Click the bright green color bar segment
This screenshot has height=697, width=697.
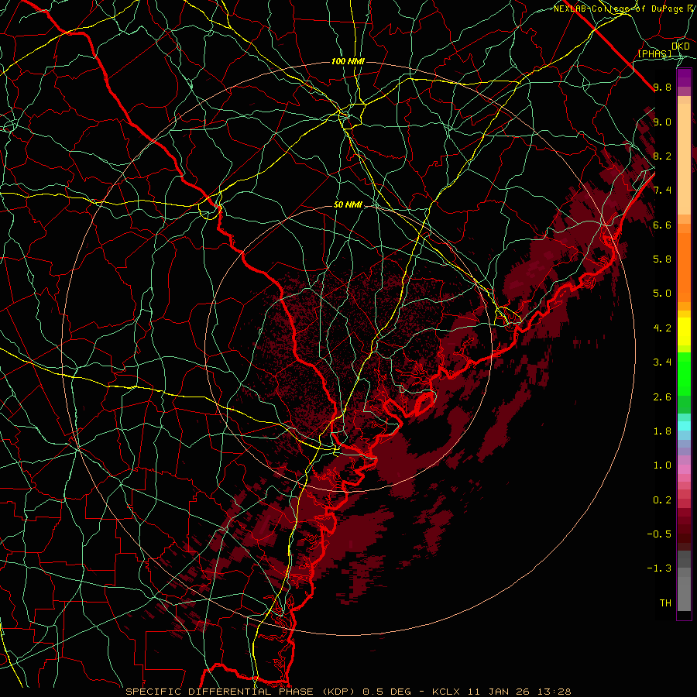(x=684, y=373)
